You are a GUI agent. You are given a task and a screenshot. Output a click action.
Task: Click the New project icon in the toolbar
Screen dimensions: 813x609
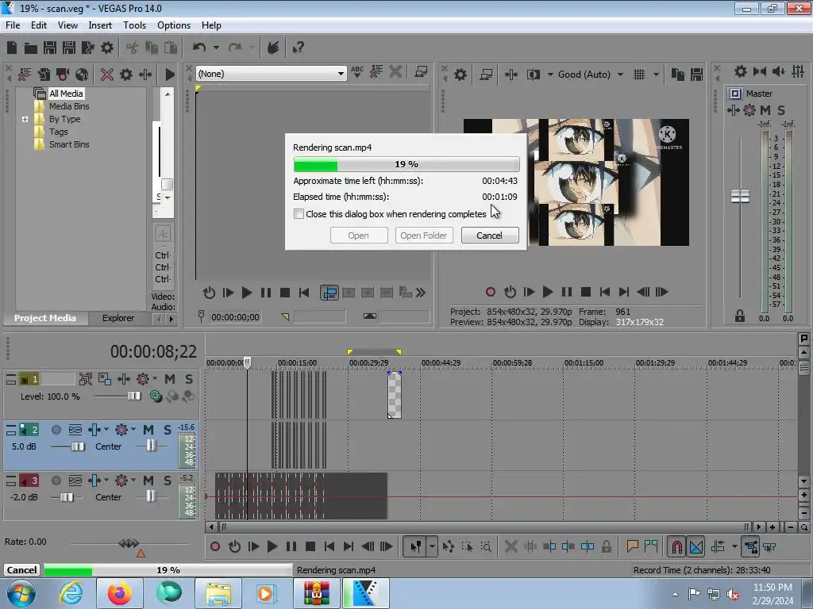[11, 48]
